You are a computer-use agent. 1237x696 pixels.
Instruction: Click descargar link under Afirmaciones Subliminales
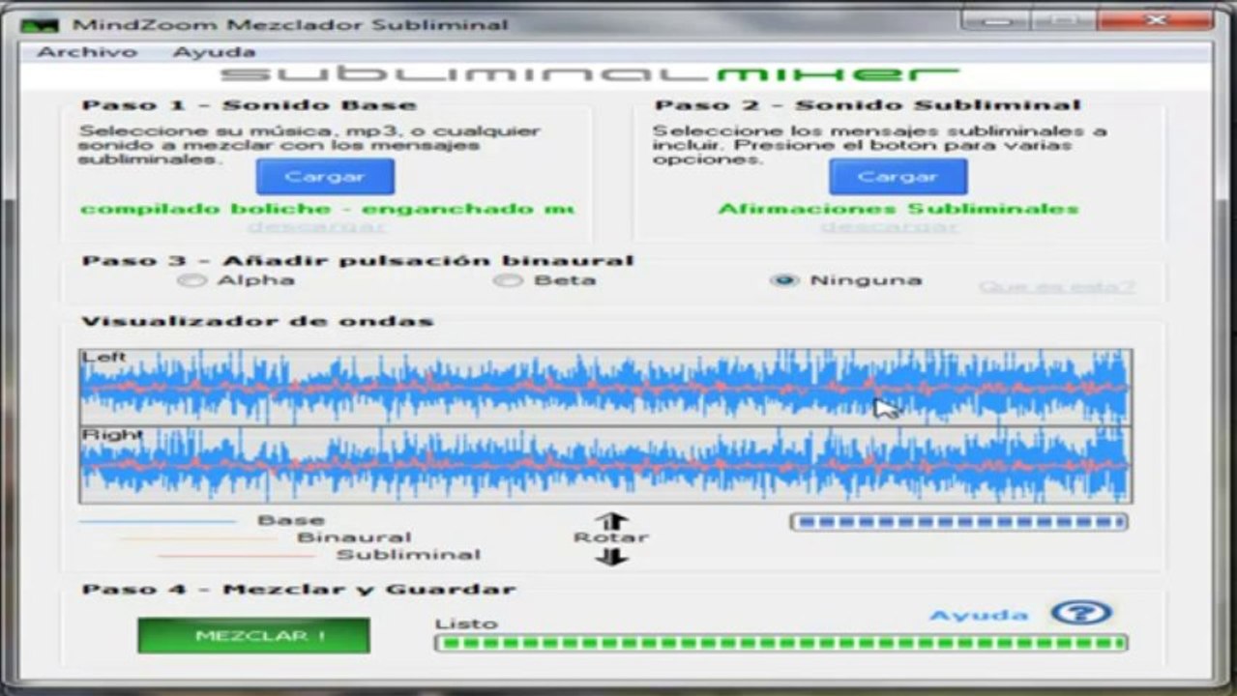tap(889, 227)
